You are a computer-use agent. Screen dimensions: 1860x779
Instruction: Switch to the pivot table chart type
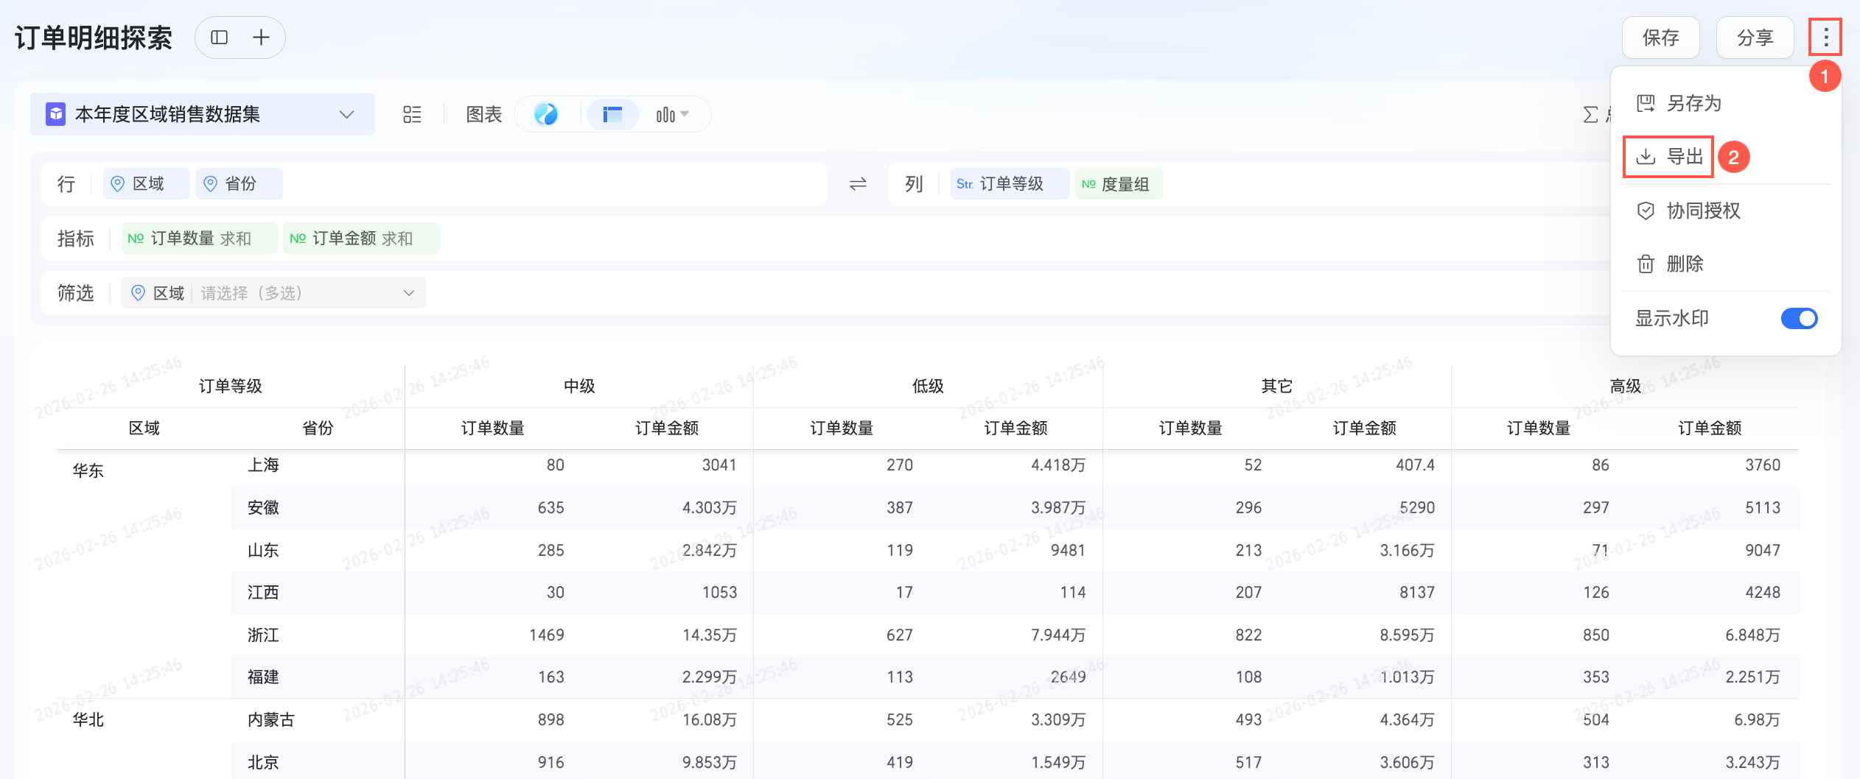pyautogui.click(x=612, y=114)
